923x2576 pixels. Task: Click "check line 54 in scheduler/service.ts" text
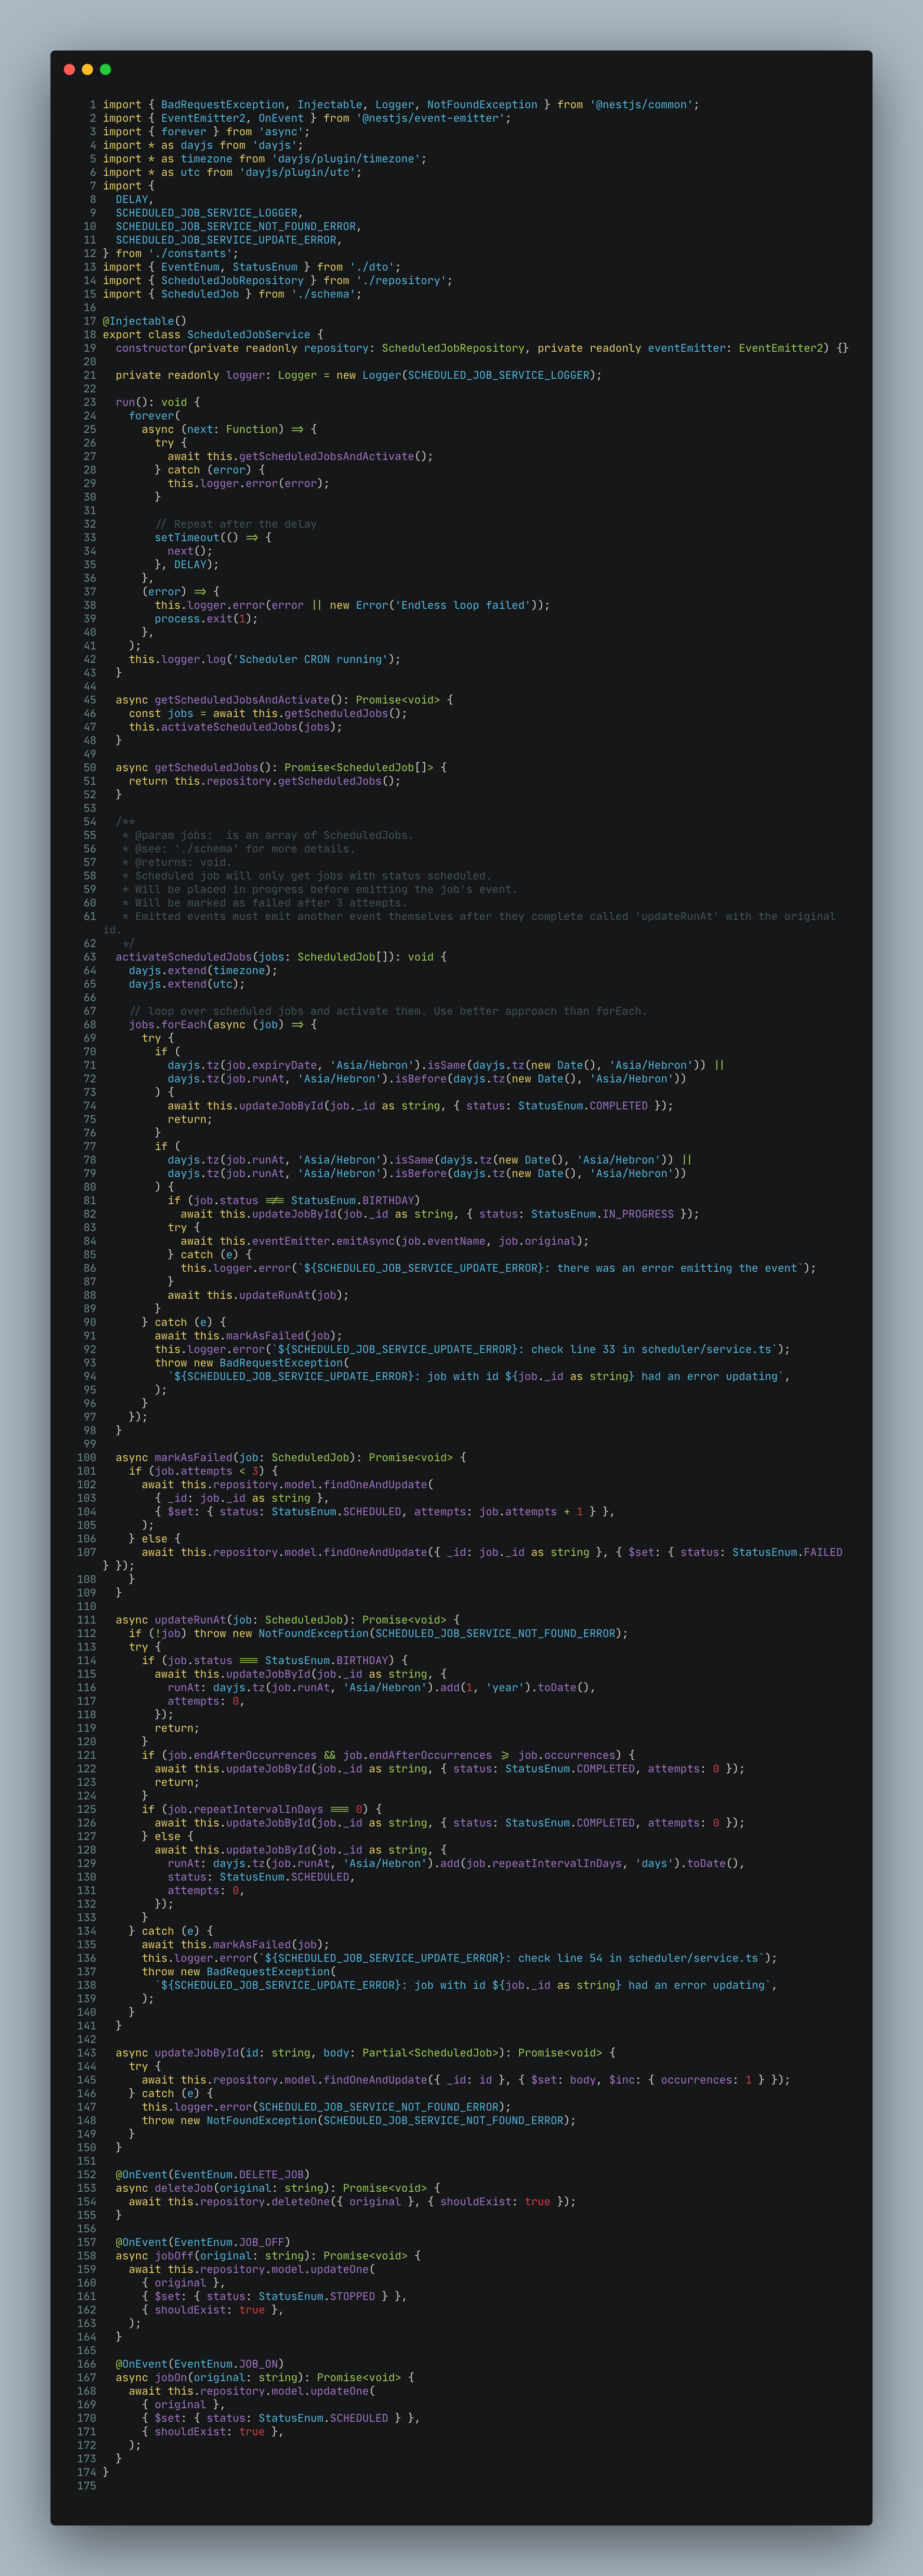point(637,1958)
